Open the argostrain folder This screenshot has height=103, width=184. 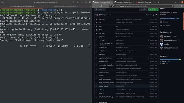[102, 19]
